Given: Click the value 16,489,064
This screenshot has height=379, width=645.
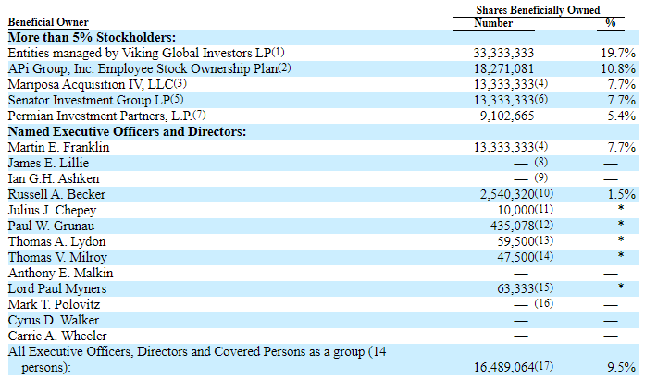Looking at the screenshot, I should point(504,368).
